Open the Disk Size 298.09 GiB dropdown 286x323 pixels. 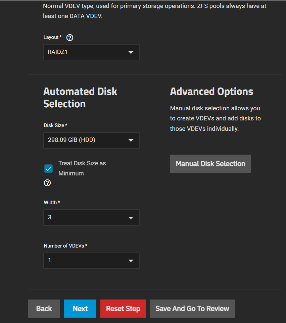[91, 140]
